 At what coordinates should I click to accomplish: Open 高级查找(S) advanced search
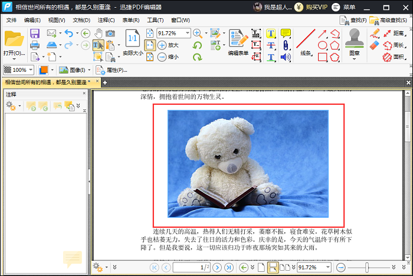tap(388, 20)
